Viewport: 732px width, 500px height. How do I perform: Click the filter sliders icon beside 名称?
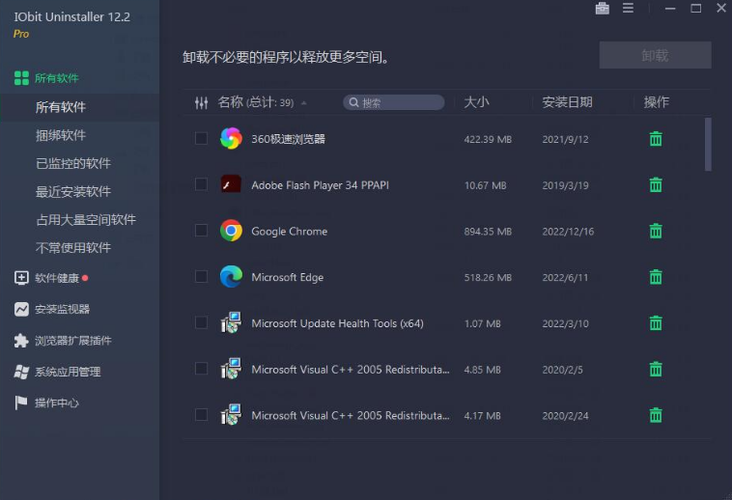point(201,102)
